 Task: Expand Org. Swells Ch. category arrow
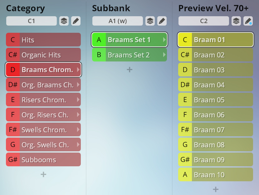78,145
